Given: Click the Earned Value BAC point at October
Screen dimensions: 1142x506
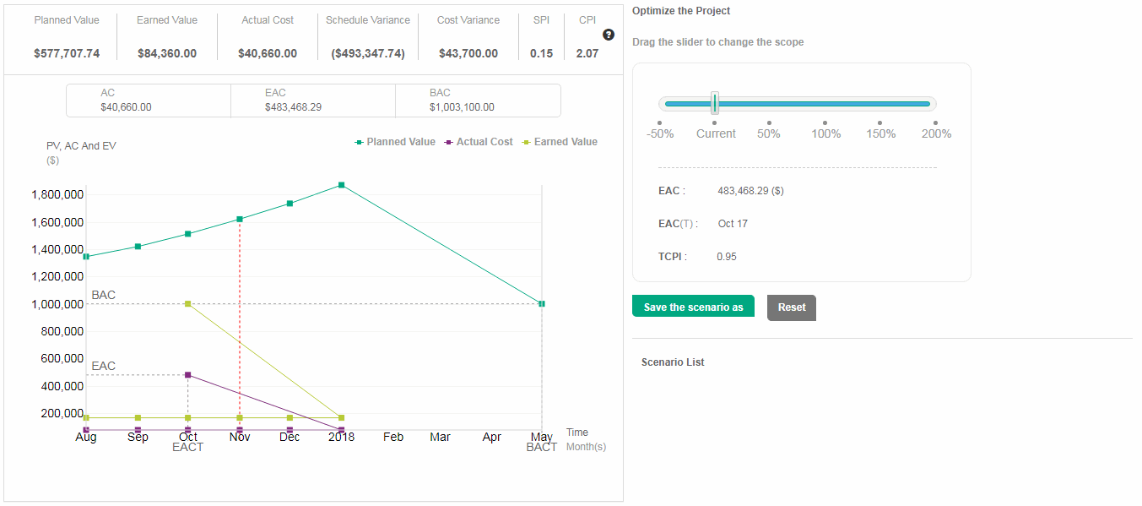Looking at the screenshot, I should click(x=187, y=303).
